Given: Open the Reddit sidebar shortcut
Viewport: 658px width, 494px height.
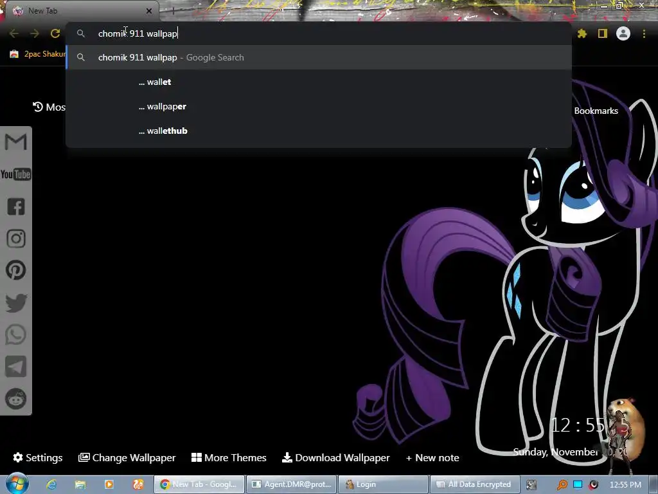Looking at the screenshot, I should 16,399.
